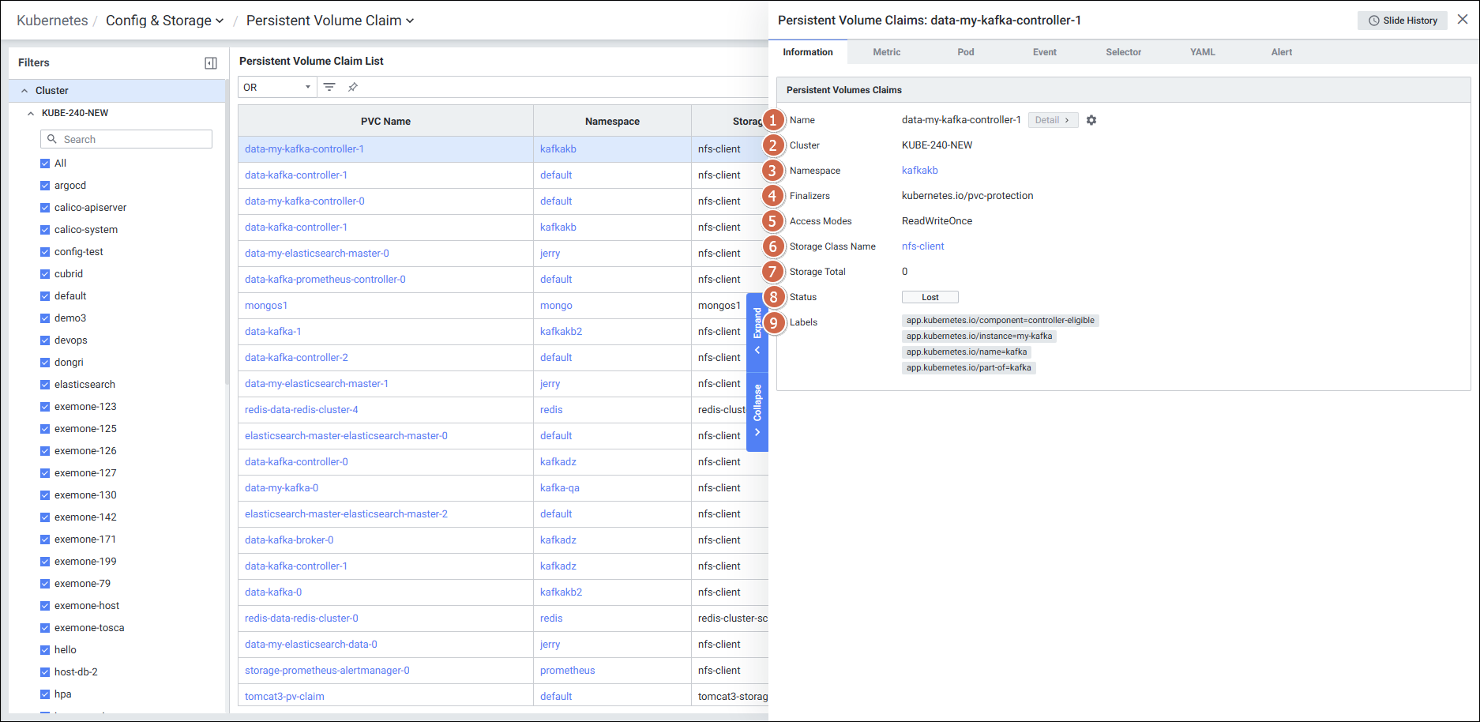Uncheck the elasticsearch namespace checkbox

pyautogui.click(x=45, y=385)
